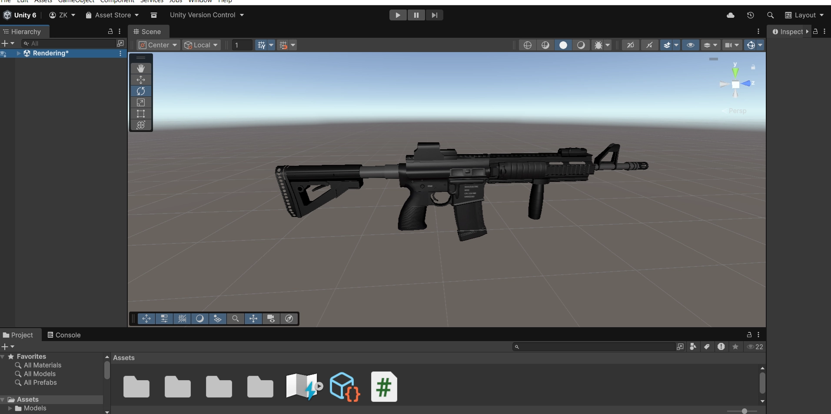Adjust the asset icon size slider

(744, 411)
